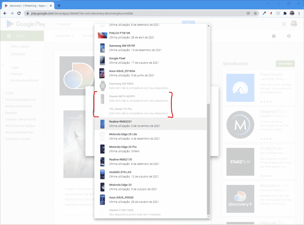Go back with the browser back arrow
The image size is (304, 225).
click(x=5, y=13)
